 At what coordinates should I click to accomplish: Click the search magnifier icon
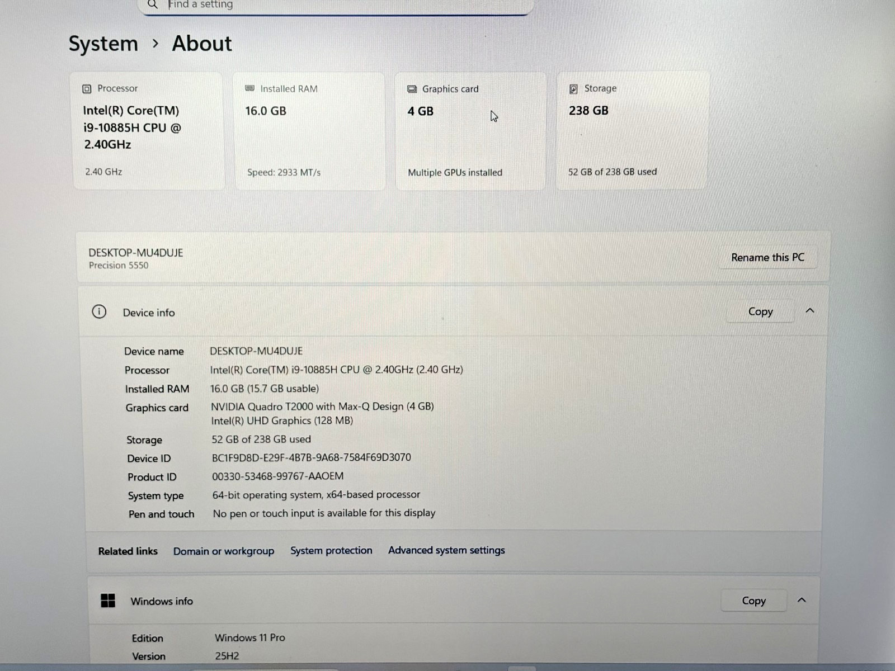click(152, 4)
